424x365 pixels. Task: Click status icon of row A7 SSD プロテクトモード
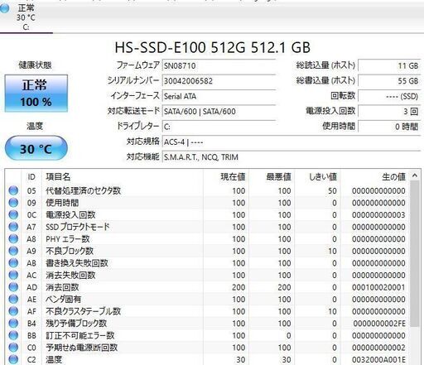pyautogui.click(x=13, y=227)
